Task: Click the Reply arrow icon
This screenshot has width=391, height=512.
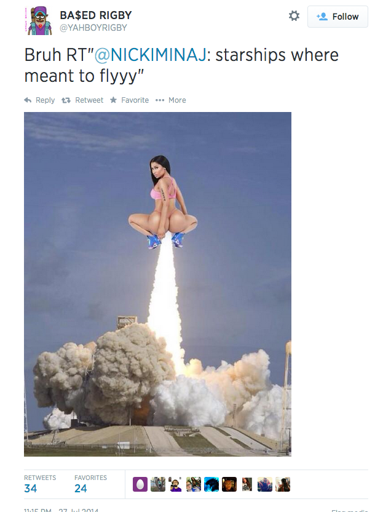Action: click(x=28, y=100)
